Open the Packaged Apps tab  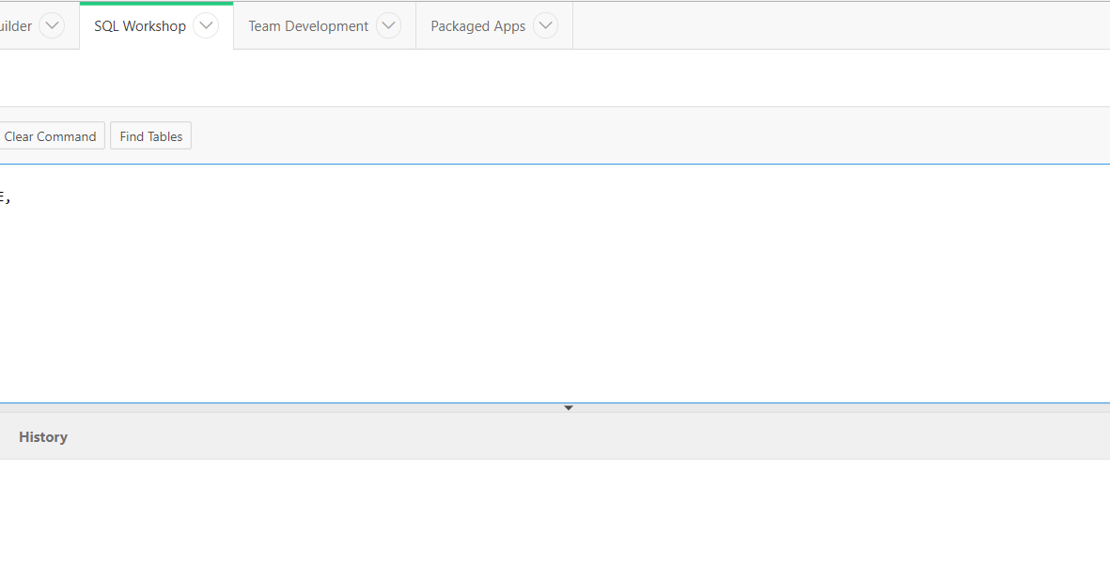coord(477,25)
